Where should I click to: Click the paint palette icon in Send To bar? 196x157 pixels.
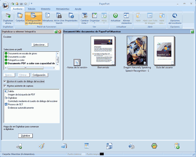coord(41,146)
